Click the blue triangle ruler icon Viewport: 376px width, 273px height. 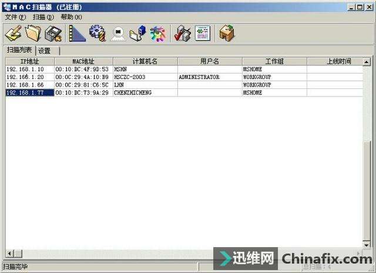76,33
